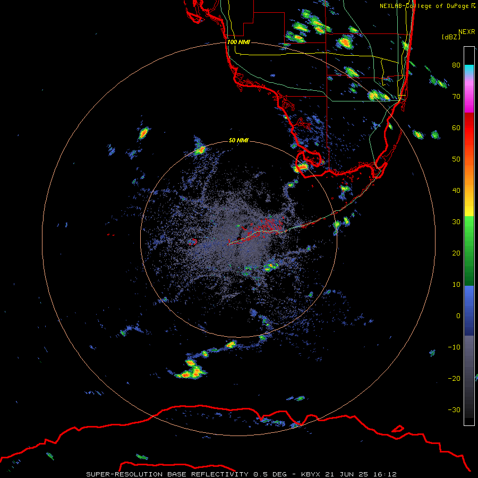Click the 50 NMI range ring label
The width and height of the screenshot is (478, 478).
(x=238, y=140)
